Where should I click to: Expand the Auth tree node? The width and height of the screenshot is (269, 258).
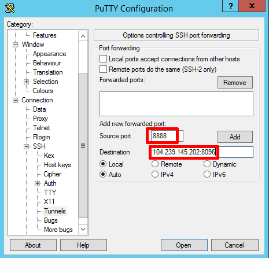37,184
